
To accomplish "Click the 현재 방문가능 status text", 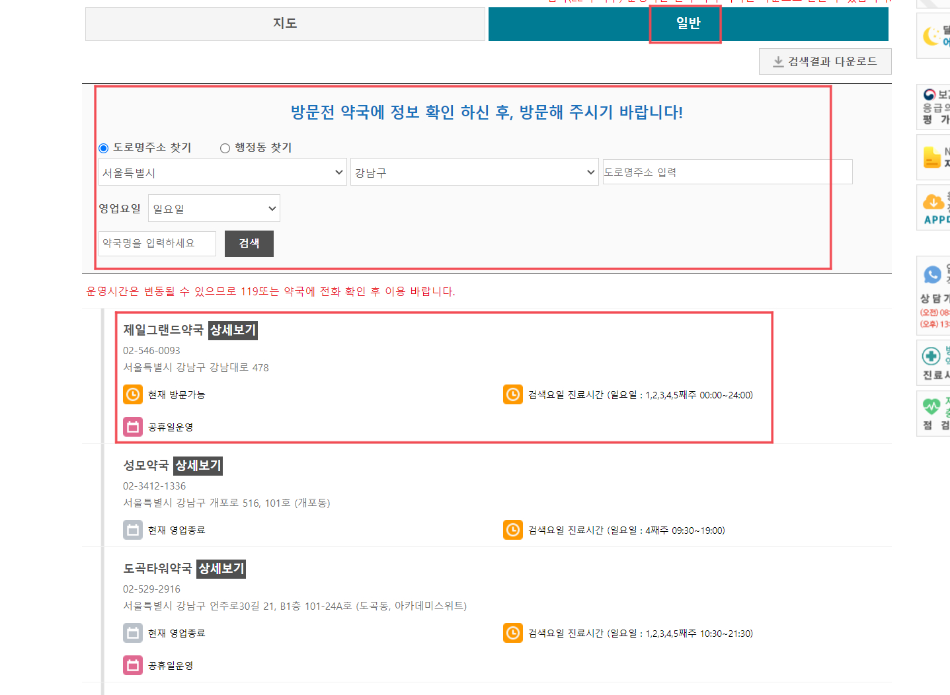I will point(177,394).
